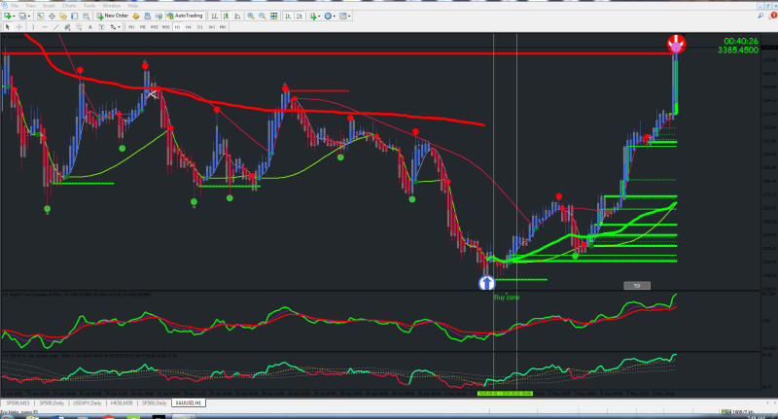Zoom in on the chart
Viewport: 778px width, 419px height.
pos(251,16)
